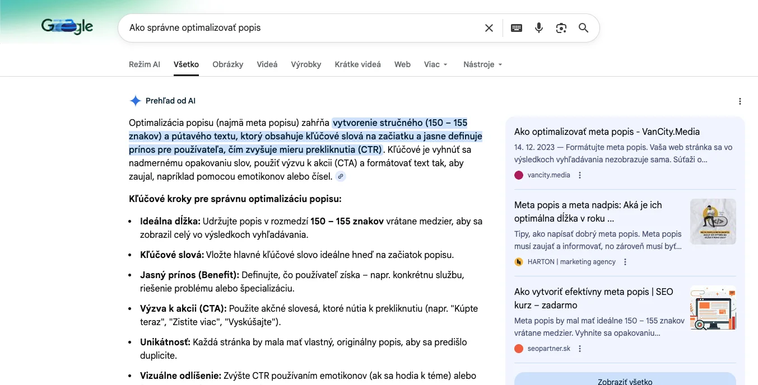Open more options for vancity.media result
Image resolution: width=758 pixels, height=385 pixels.
[x=580, y=175]
